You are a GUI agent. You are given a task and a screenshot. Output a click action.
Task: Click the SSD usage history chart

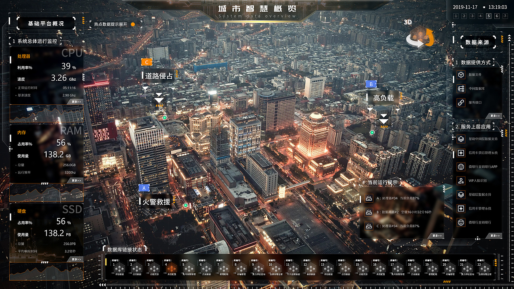click(x=46, y=271)
